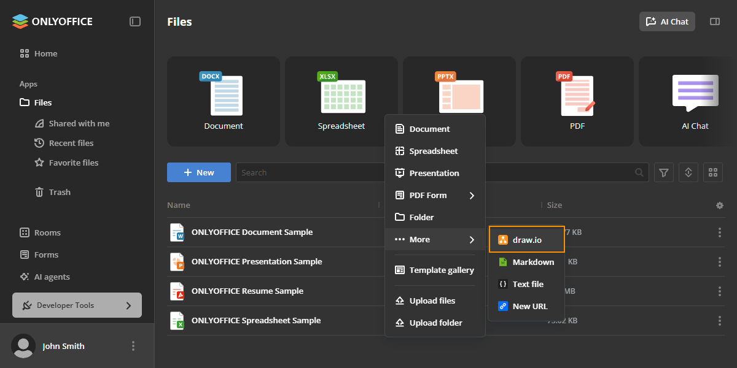The width and height of the screenshot is (737, 368).
Task: Select Upload folder in the menu
Action: 435,323
